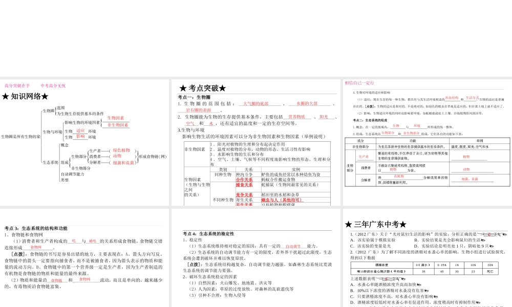Screen dimensions: 512x307
Task: Click the red answer 细菌、真菌 in 举例 column
Action: pos(470,179)
